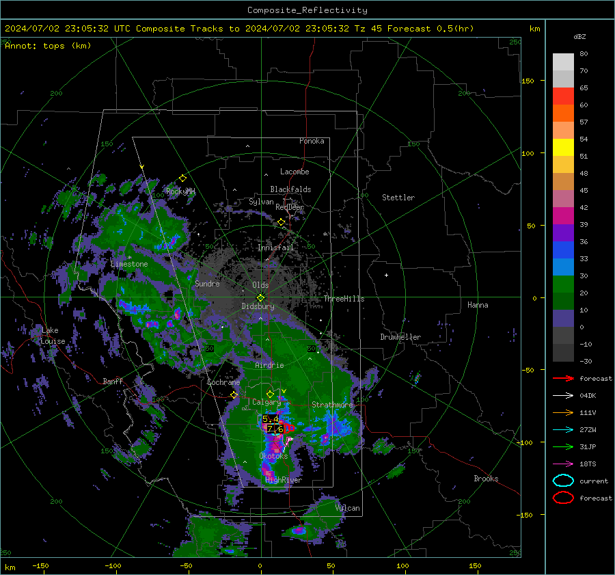615x575 pixels.
Task: Click the RedDeer label
Action: [x=290, y=207]
